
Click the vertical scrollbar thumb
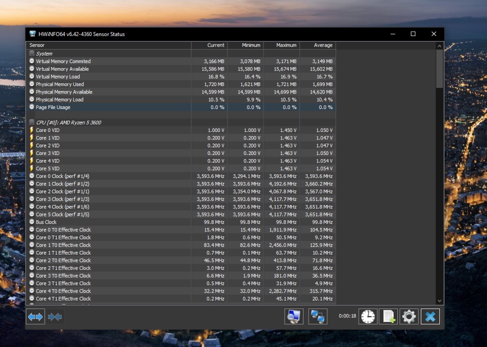pyautogui.click(x=439, y=69)
